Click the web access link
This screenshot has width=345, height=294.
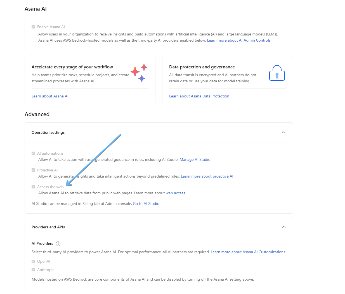click(175, 193)
